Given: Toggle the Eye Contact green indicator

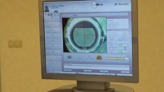Looking at the screenshot, I should [x=125, y=49].
